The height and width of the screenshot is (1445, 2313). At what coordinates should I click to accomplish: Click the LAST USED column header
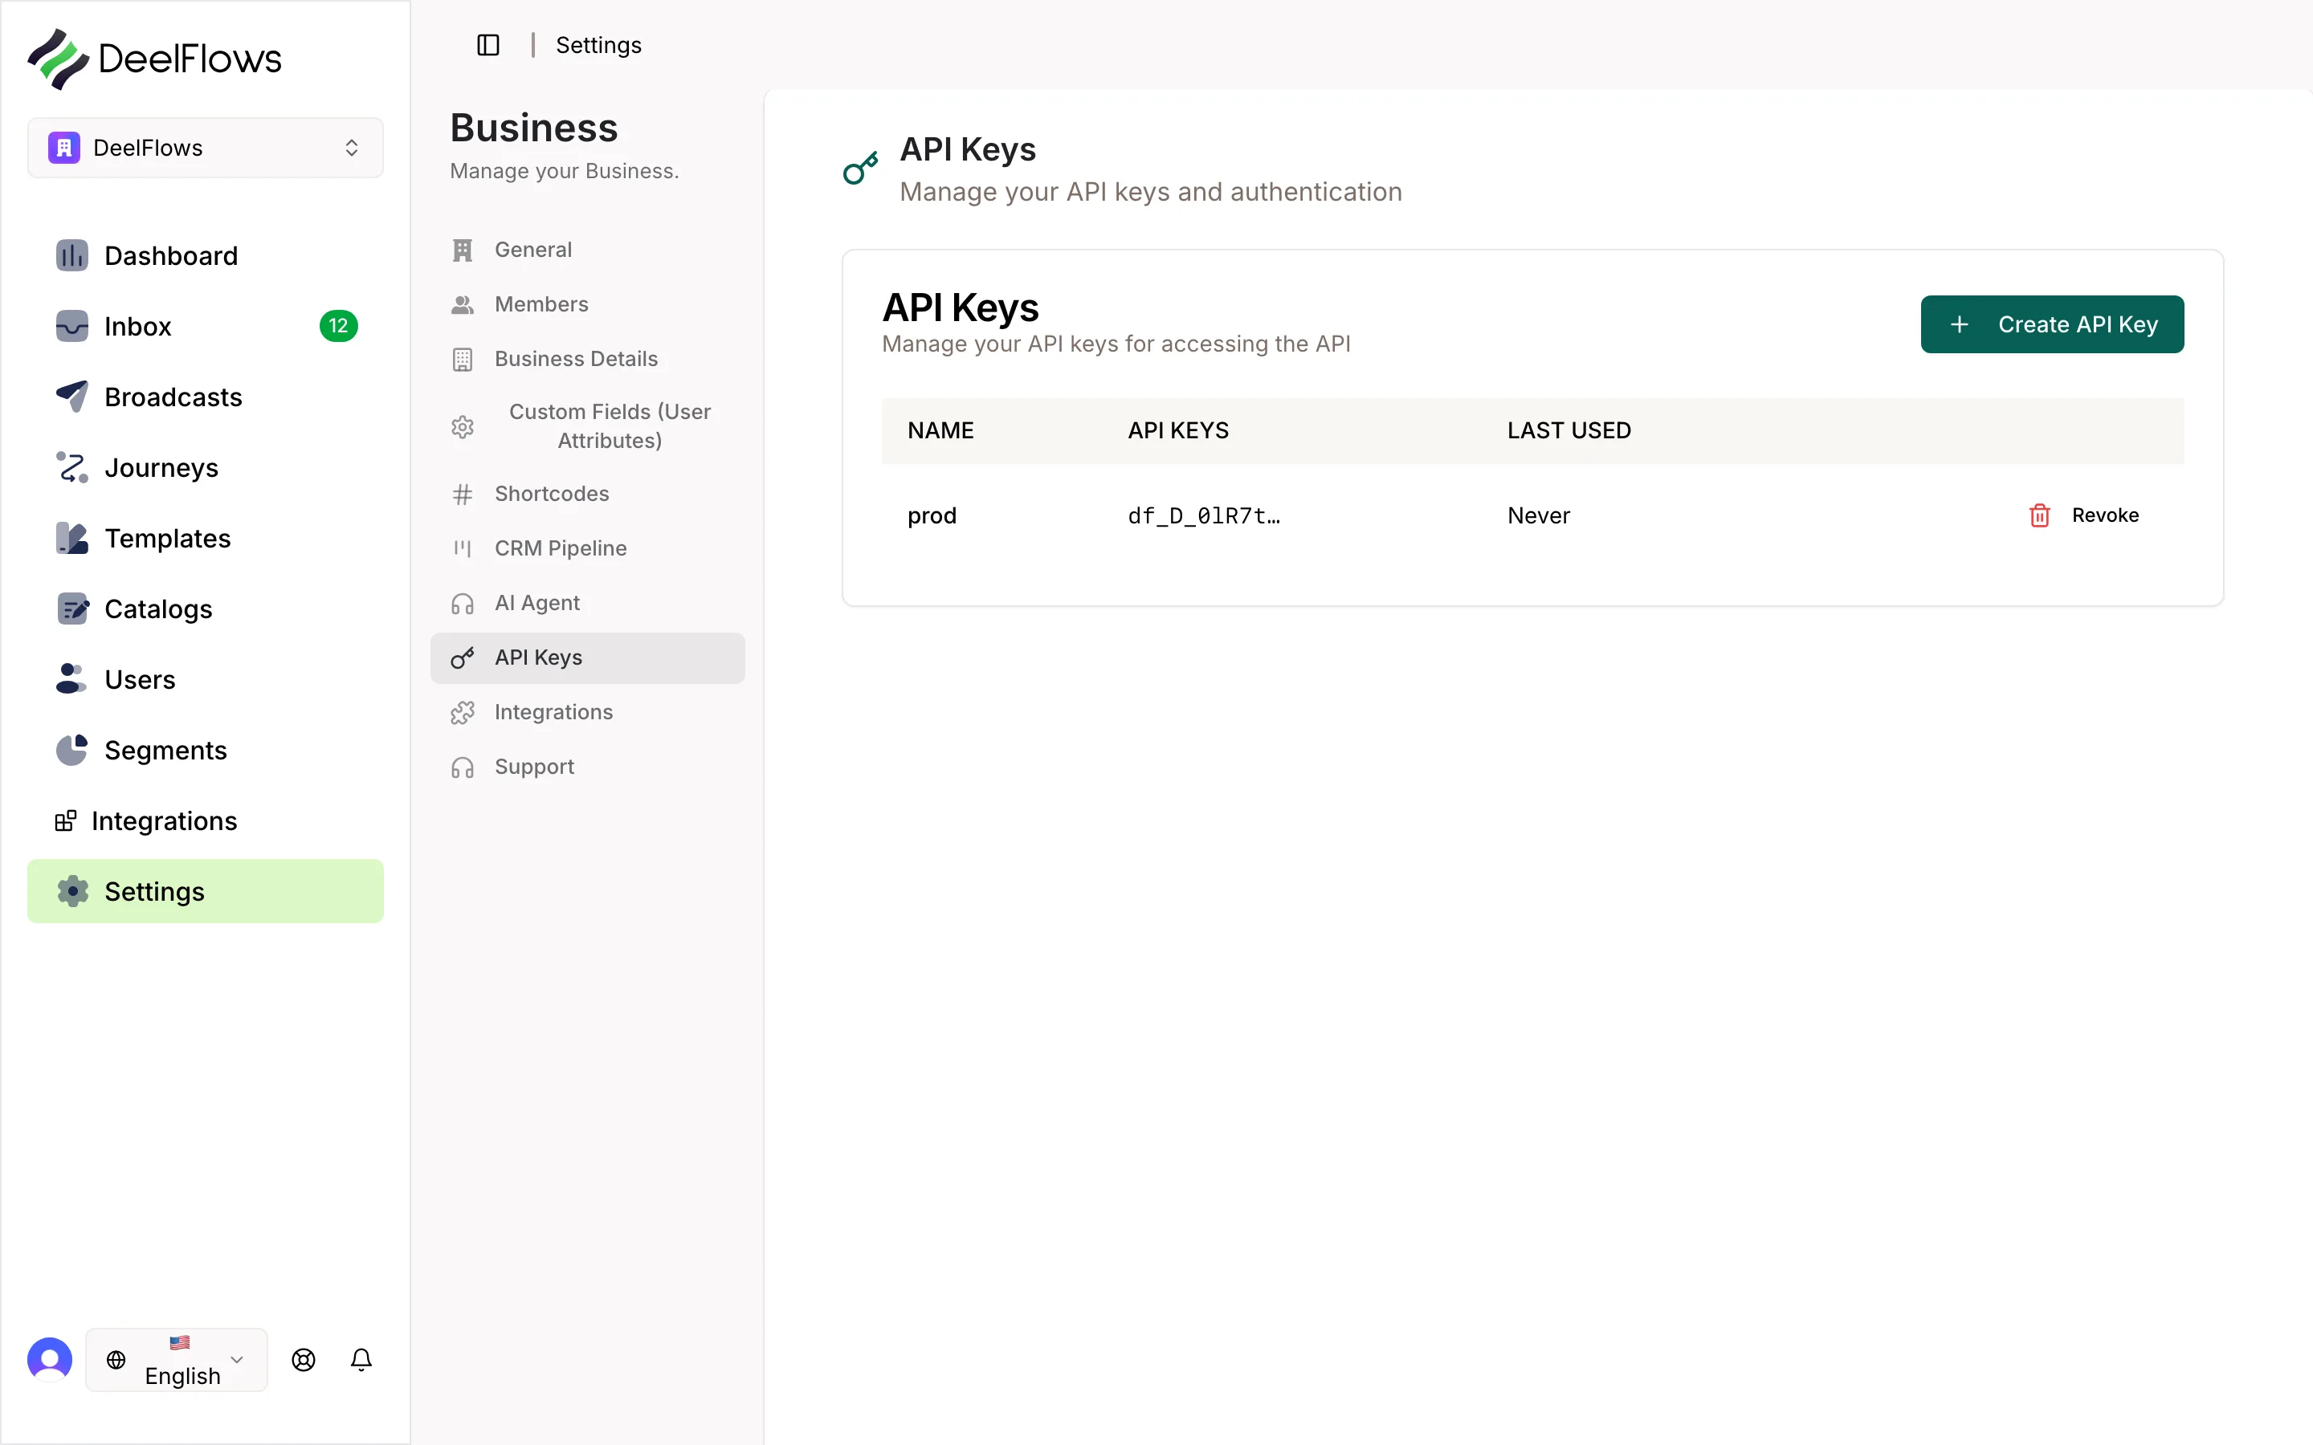click(1569, 430)
